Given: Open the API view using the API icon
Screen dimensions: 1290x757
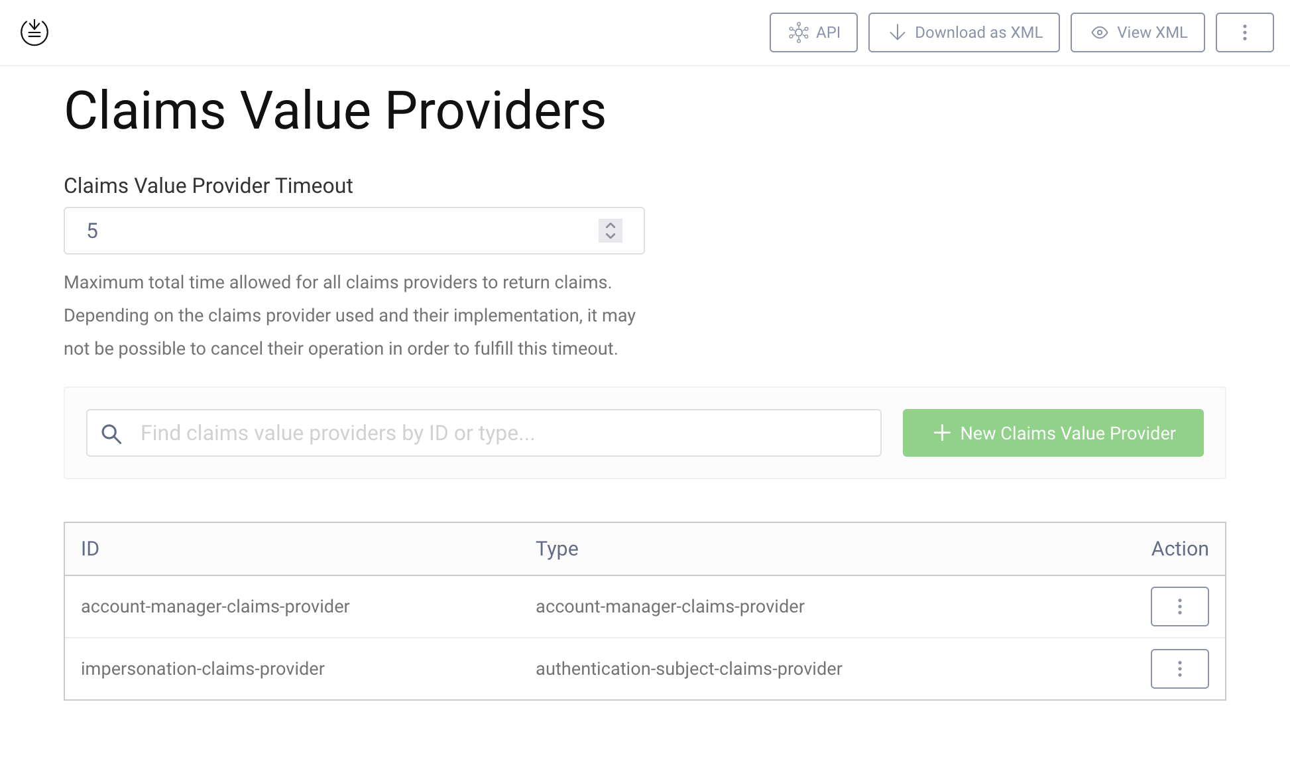Looking at the screenshot, I should coord(799,32).
